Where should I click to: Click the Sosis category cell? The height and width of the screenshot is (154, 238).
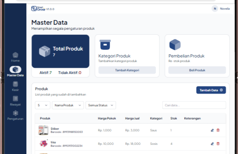click(154, 144)
